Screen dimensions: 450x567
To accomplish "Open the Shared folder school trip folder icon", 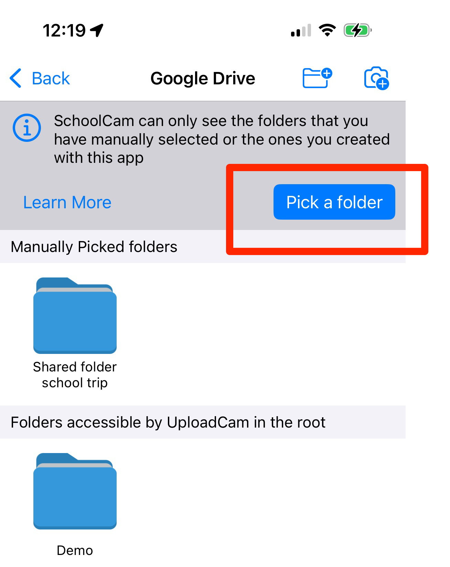I will click(75, 315).
